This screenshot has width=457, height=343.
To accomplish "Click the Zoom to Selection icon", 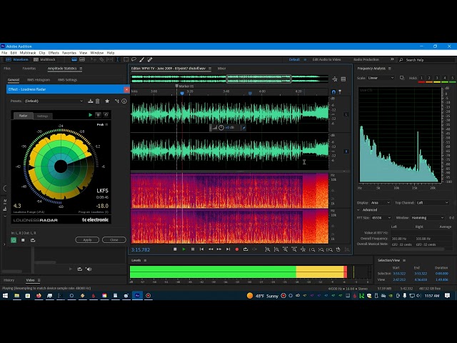I will [330, 249].
